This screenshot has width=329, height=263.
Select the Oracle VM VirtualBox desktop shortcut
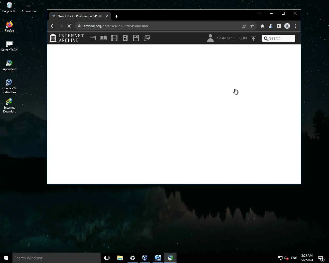(10, 86)
